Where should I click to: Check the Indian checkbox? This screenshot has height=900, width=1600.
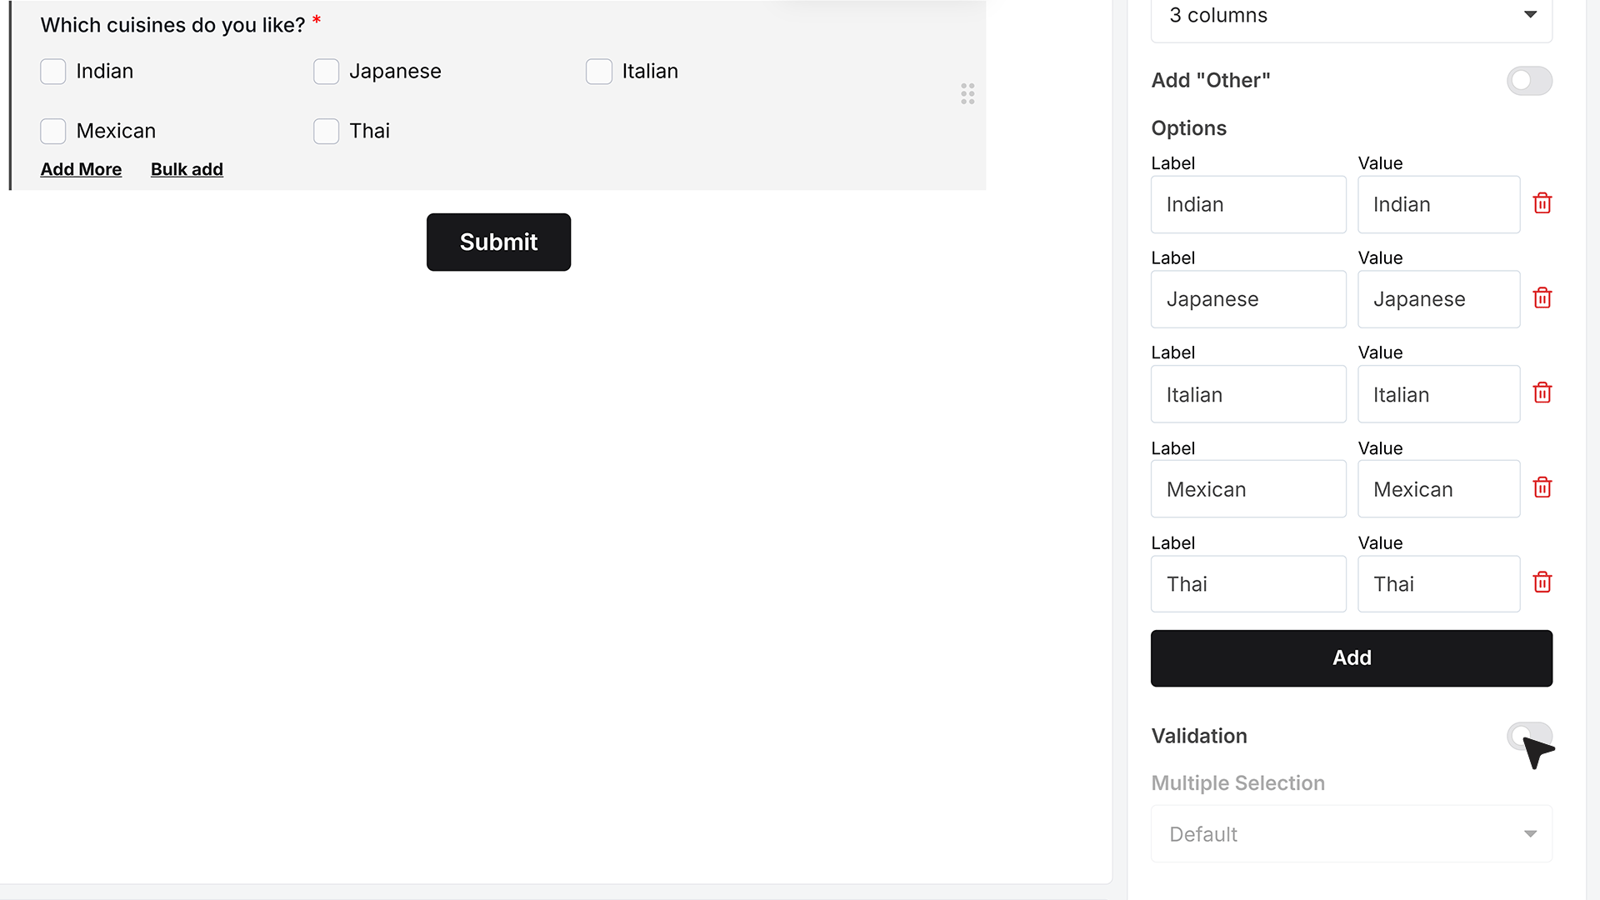coord(53,72)
